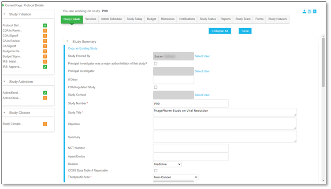
Task: Click the green Protocol Def status icon
Action: (45, 25)
